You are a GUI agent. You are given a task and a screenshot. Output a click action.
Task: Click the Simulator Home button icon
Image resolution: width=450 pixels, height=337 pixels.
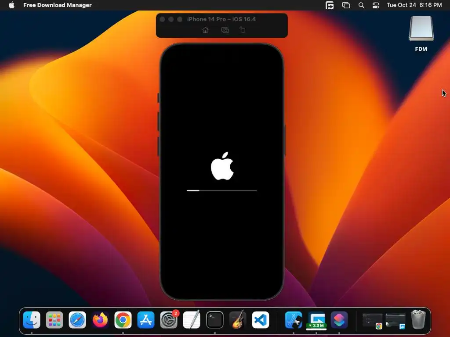(x=206, y=30)
